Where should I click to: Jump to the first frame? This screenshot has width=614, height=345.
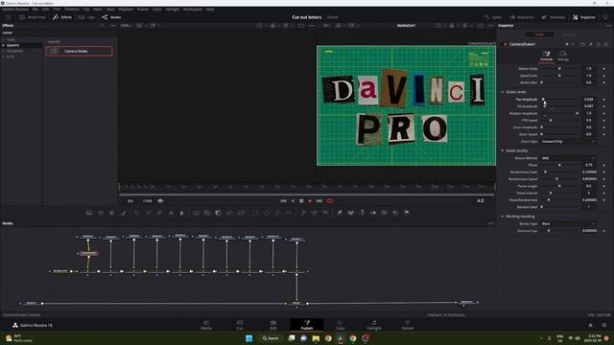[x=283, y=201]
